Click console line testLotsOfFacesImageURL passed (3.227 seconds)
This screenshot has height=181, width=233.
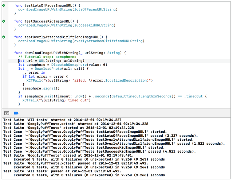(100, 136)
